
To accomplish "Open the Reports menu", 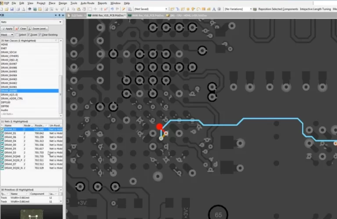I will coord(102,3).
